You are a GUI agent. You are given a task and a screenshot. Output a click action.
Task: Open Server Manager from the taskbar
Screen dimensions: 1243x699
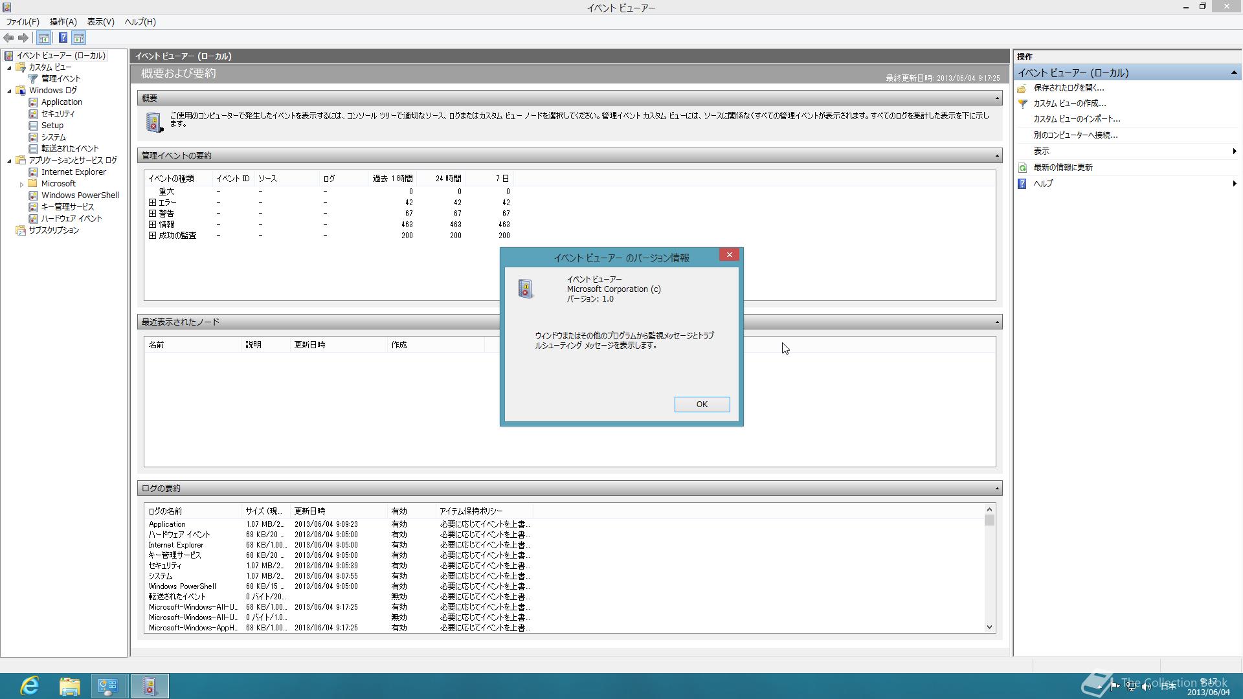tap(108, 686)
